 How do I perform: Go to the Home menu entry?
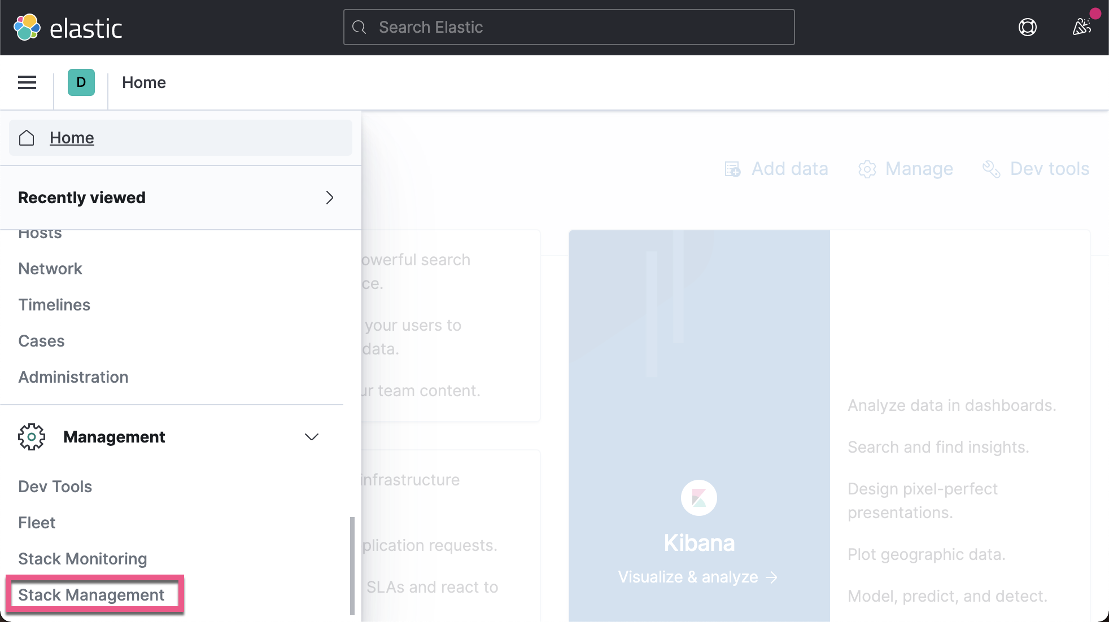72,137
